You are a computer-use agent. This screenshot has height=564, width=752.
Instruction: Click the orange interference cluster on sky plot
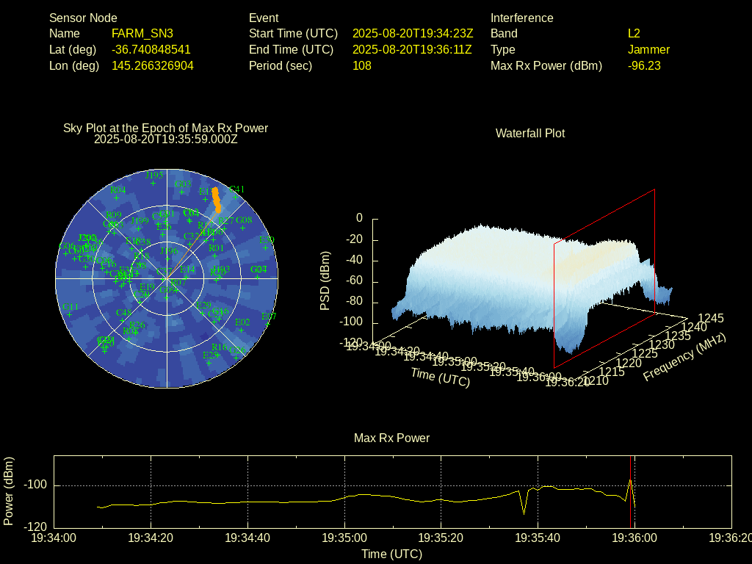[x=216, y=200]
